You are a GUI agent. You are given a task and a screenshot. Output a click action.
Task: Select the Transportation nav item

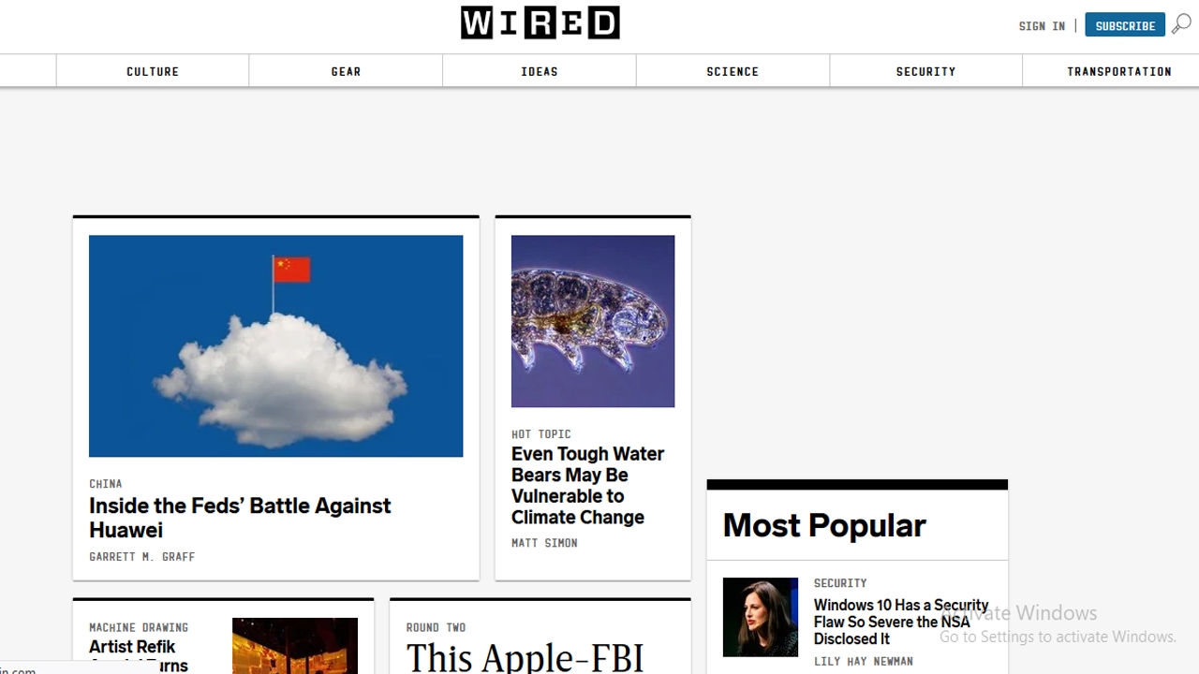coord(1118,71)
